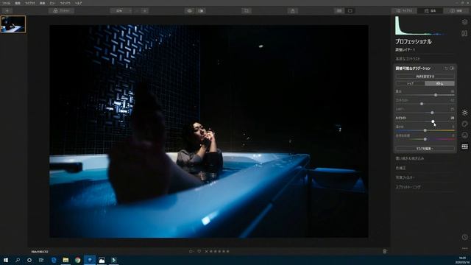The width and height of the screenshot is (471, 265).
Task: Switch to the Library tab
Action: tap(404, 10)
